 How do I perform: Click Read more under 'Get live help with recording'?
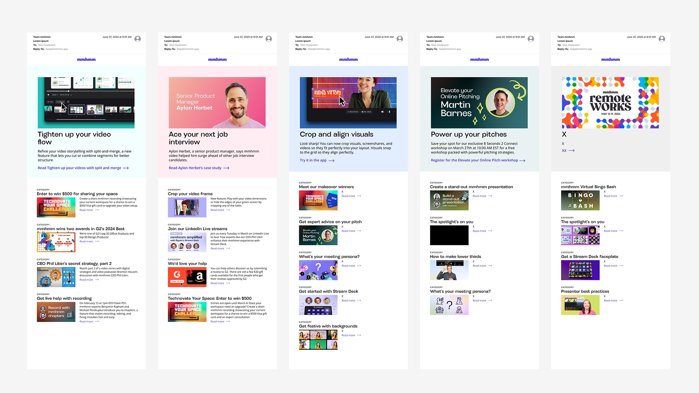click(86, 322)
